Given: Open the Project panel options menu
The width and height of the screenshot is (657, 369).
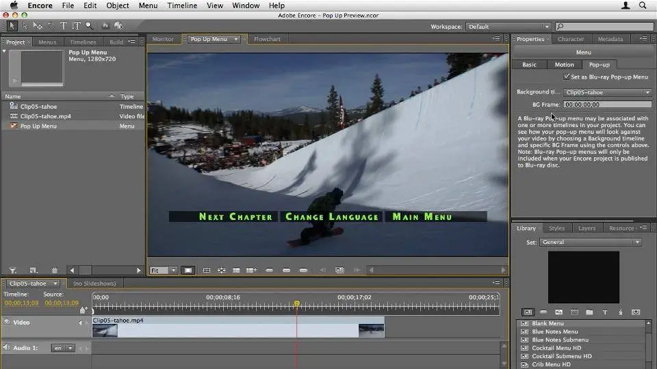Looking at the screenshot, I should pyautogui.click(x=132, y=42).
